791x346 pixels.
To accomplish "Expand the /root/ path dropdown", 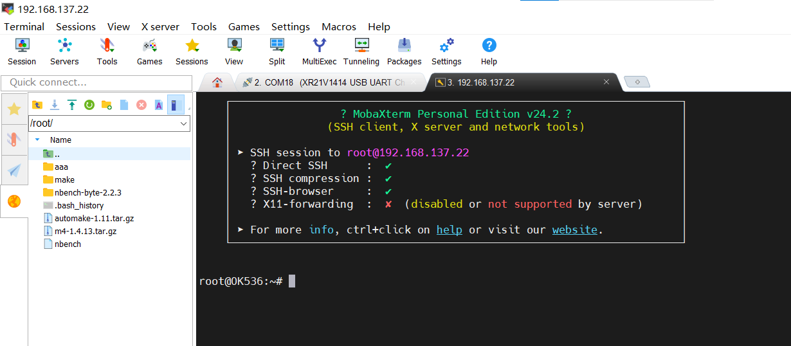I will coord(184,123).
